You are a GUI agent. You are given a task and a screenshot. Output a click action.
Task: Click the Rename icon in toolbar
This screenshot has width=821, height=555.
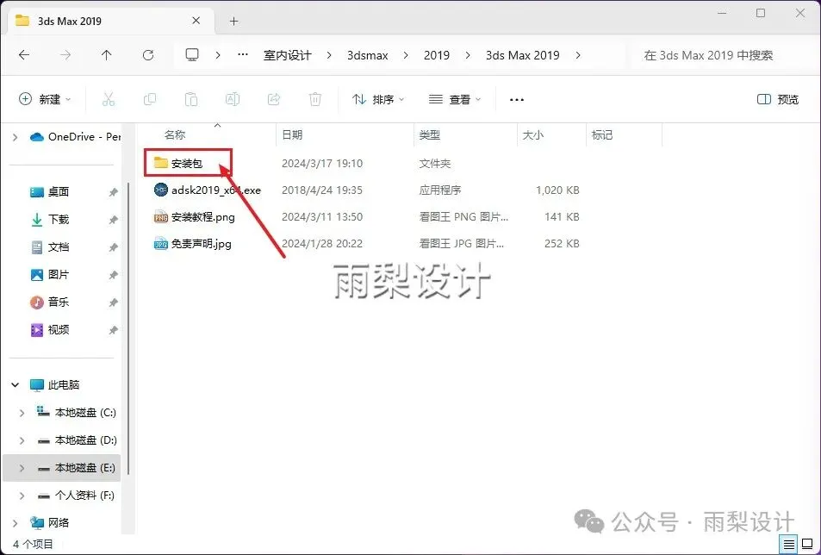click(x=233, y=99)
